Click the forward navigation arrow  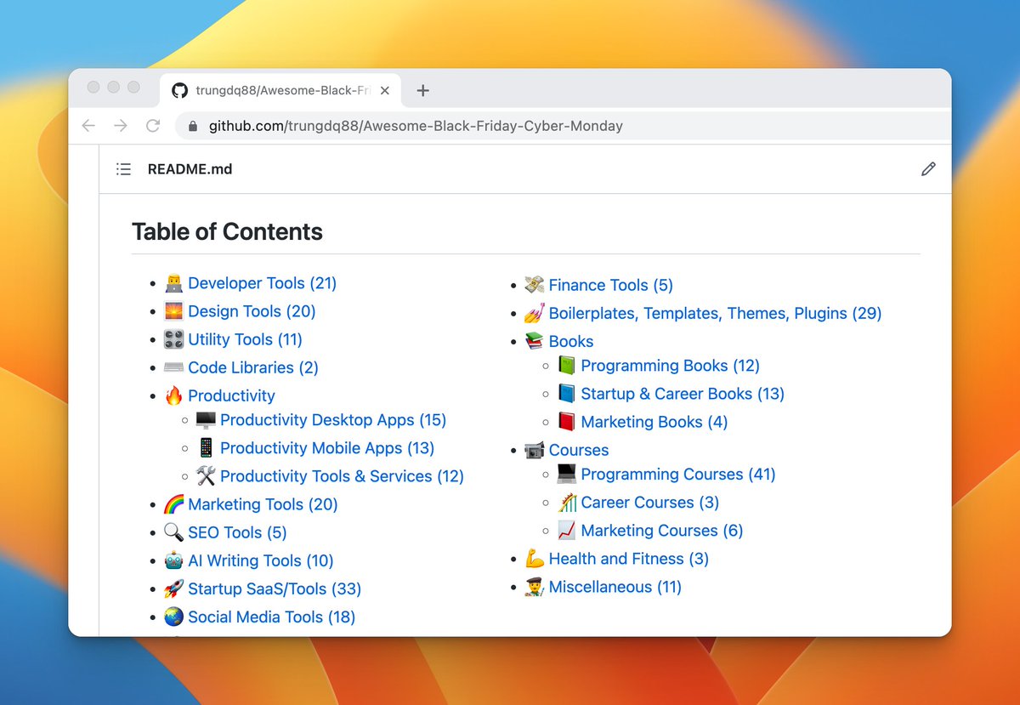coord(121,125)
